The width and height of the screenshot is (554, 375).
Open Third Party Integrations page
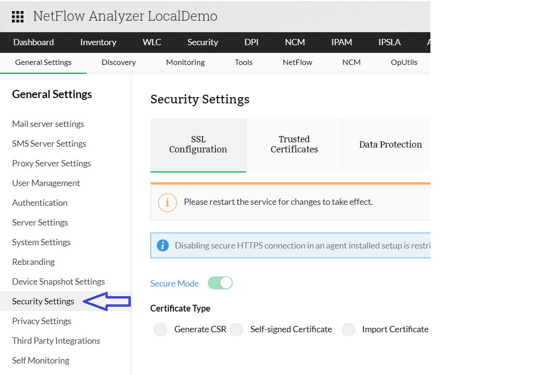[x=56, y=341]
